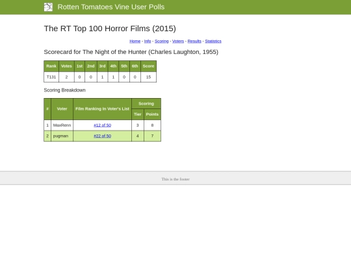The image size is (351, 263).
Task: Click Film Ranking In Voter's List header
Action: [102, 109]
